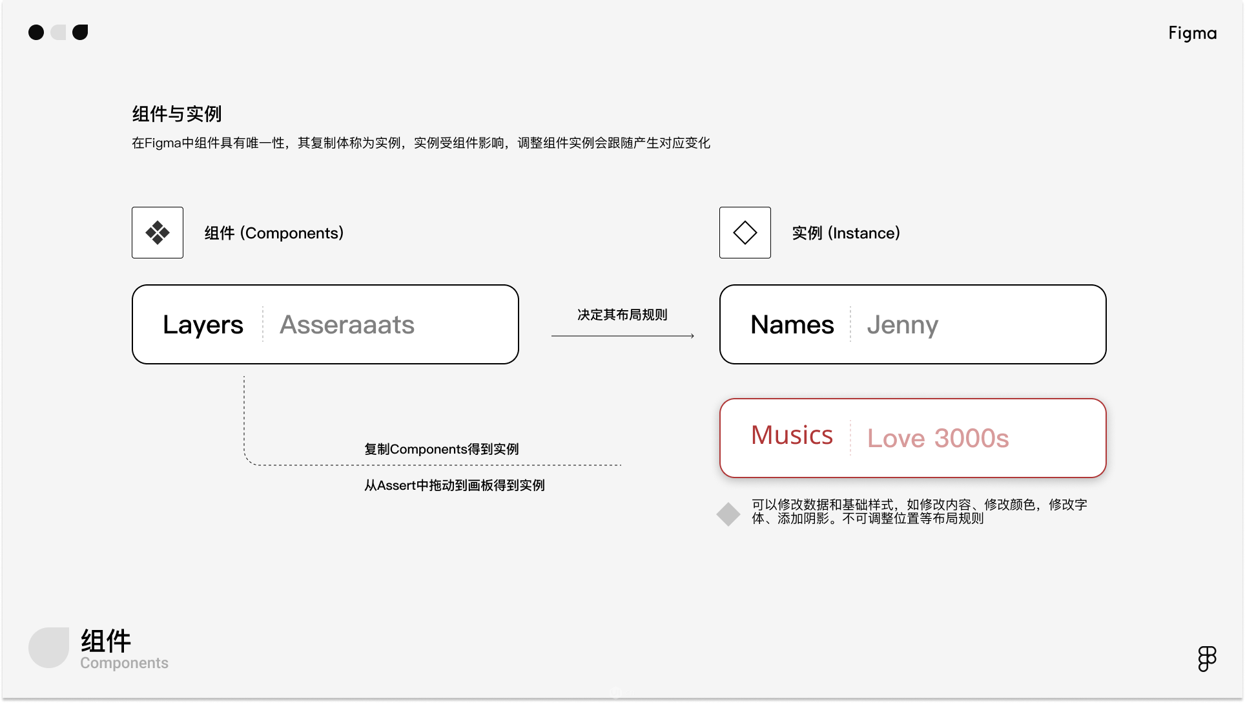The width and height of the screenshot is (1245, 703).
Task: Click the 从Assert中拖动到画板得到实例 caption
Action: [x=454, y=485]
